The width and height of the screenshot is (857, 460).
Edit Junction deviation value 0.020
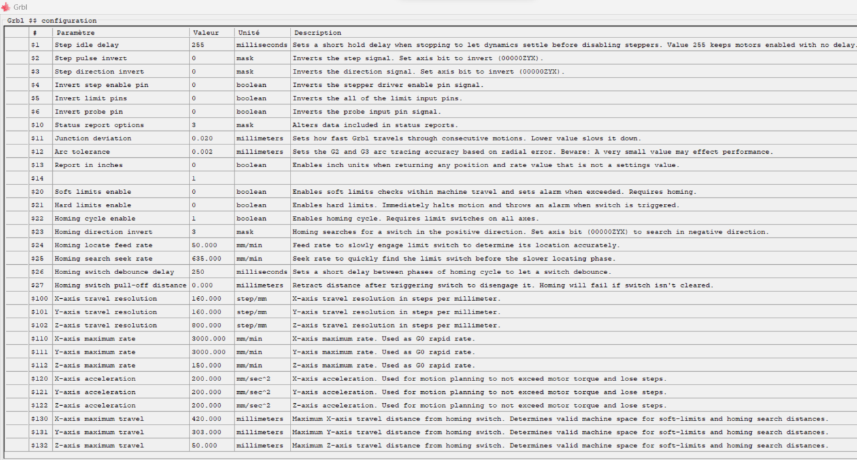coord(212,138)
